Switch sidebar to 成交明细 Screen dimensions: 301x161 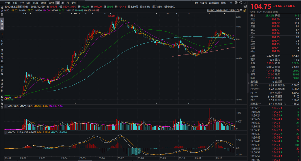coord(2,55)
